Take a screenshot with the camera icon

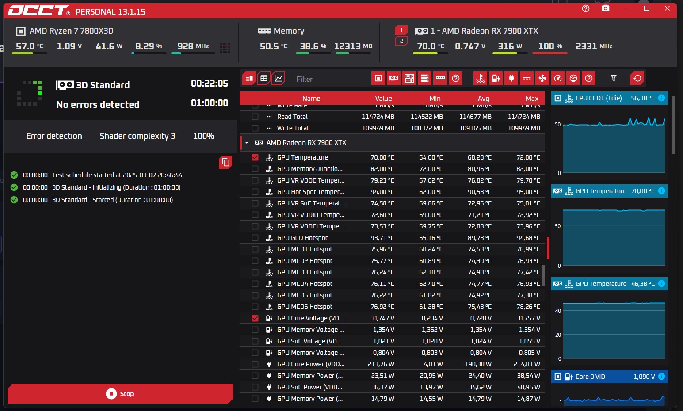(606, 8)
